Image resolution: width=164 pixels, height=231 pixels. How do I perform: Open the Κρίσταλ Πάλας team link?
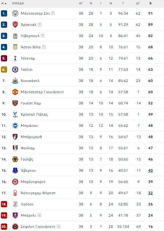coord(34,114)
